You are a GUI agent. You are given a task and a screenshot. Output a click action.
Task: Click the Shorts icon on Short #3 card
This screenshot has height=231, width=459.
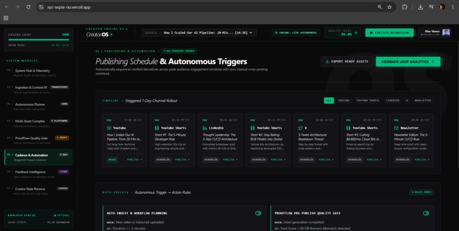click(x=348, y=128)
